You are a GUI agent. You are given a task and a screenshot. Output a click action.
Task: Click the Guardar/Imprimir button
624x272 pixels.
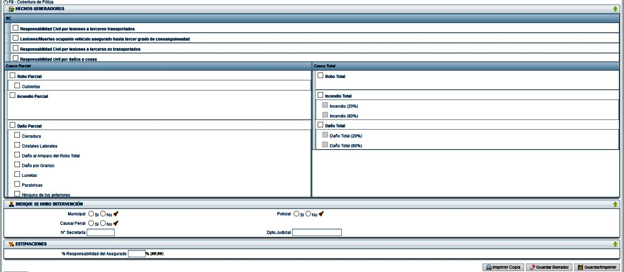(597, 267)
